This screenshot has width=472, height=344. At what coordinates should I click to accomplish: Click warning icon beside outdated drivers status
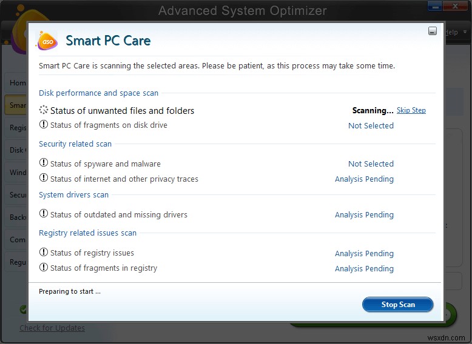tap(43, 214)
